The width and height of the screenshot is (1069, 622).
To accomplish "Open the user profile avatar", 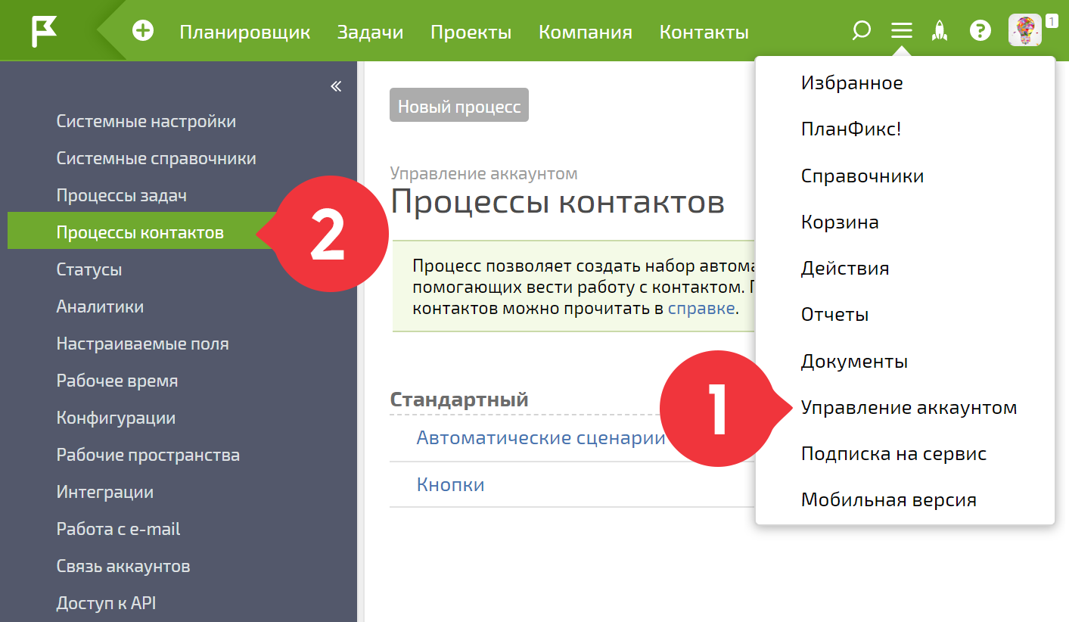I will (1025, 31).
